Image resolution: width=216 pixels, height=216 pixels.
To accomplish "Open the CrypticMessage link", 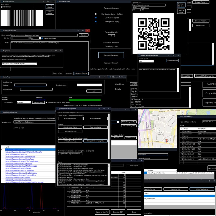I will tap(21, 173).
